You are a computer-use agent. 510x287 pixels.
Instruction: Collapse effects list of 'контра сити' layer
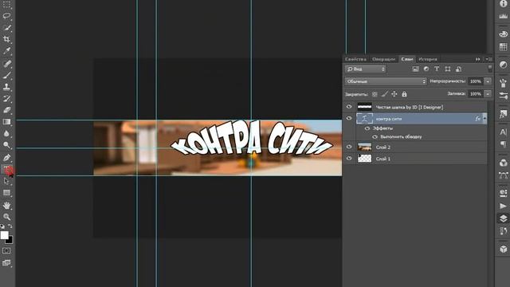click(x=484, y=119)
